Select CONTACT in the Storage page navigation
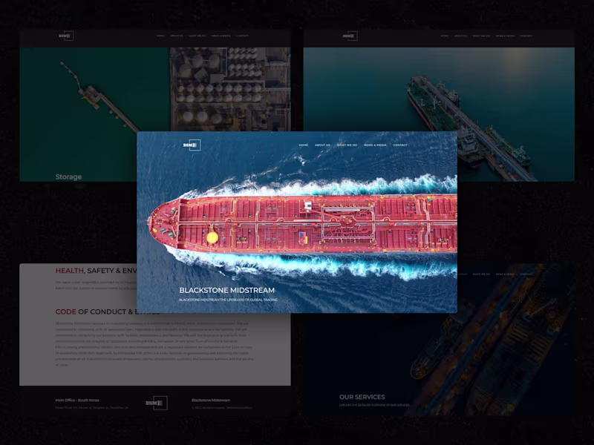The image size is (594, 445). 243,36
